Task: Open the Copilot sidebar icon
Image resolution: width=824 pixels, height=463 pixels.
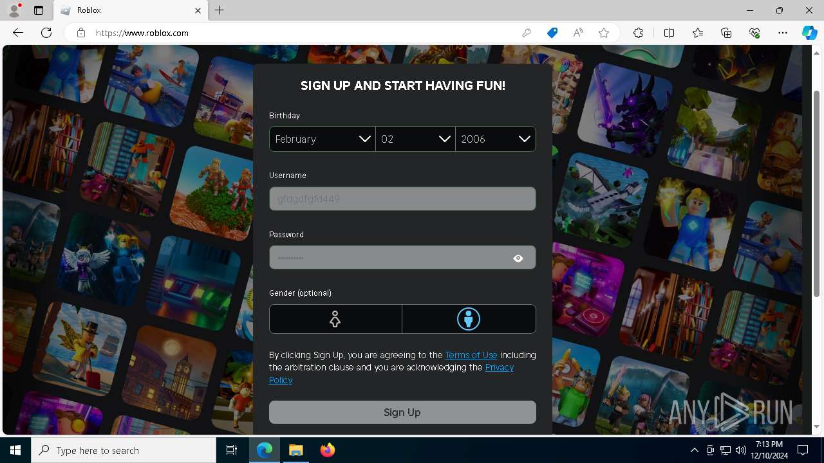Action: (809, 33)
